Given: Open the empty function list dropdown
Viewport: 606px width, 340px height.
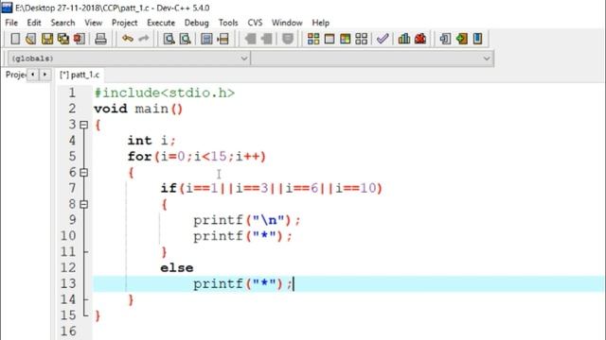Looking at the screenshot, I should click(x=372, y=59).
